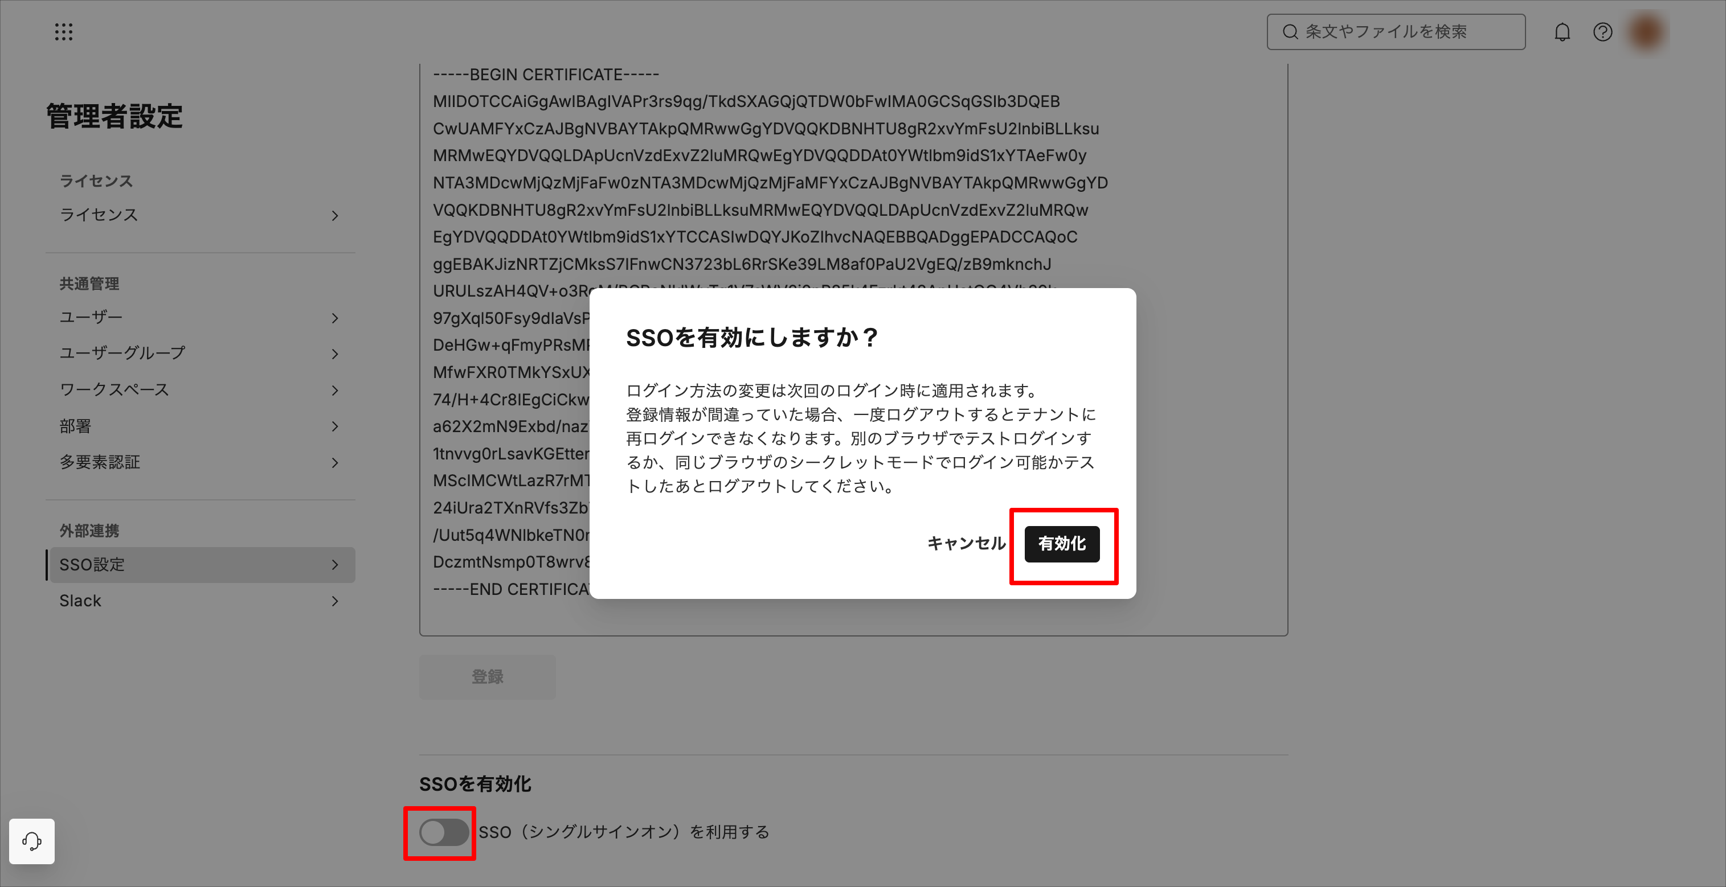Click the -----BEGIN CERTIFICATE----- line
The height and width of the screenshot is (887, 1726).
[x=545, y=75]
